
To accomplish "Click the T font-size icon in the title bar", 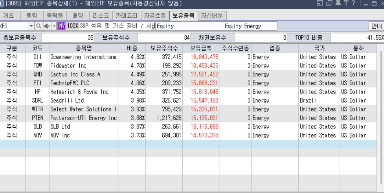I will 346,3.
